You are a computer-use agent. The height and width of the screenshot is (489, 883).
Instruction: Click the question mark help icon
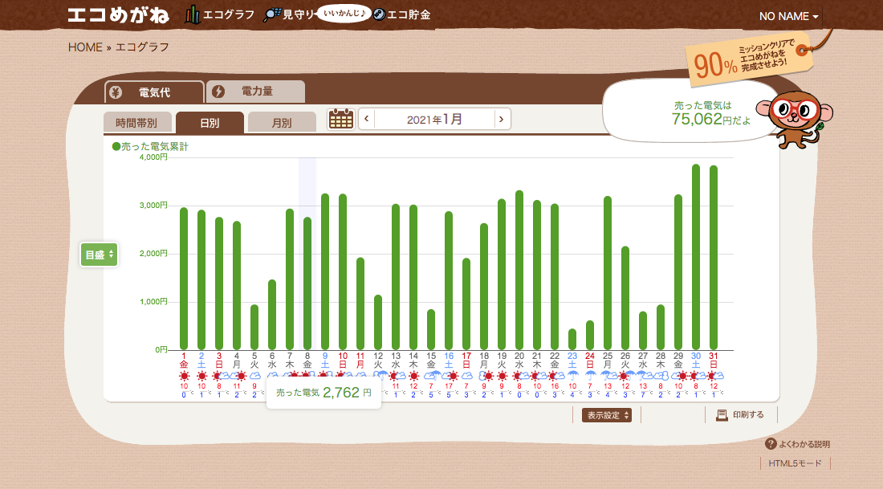771,444
